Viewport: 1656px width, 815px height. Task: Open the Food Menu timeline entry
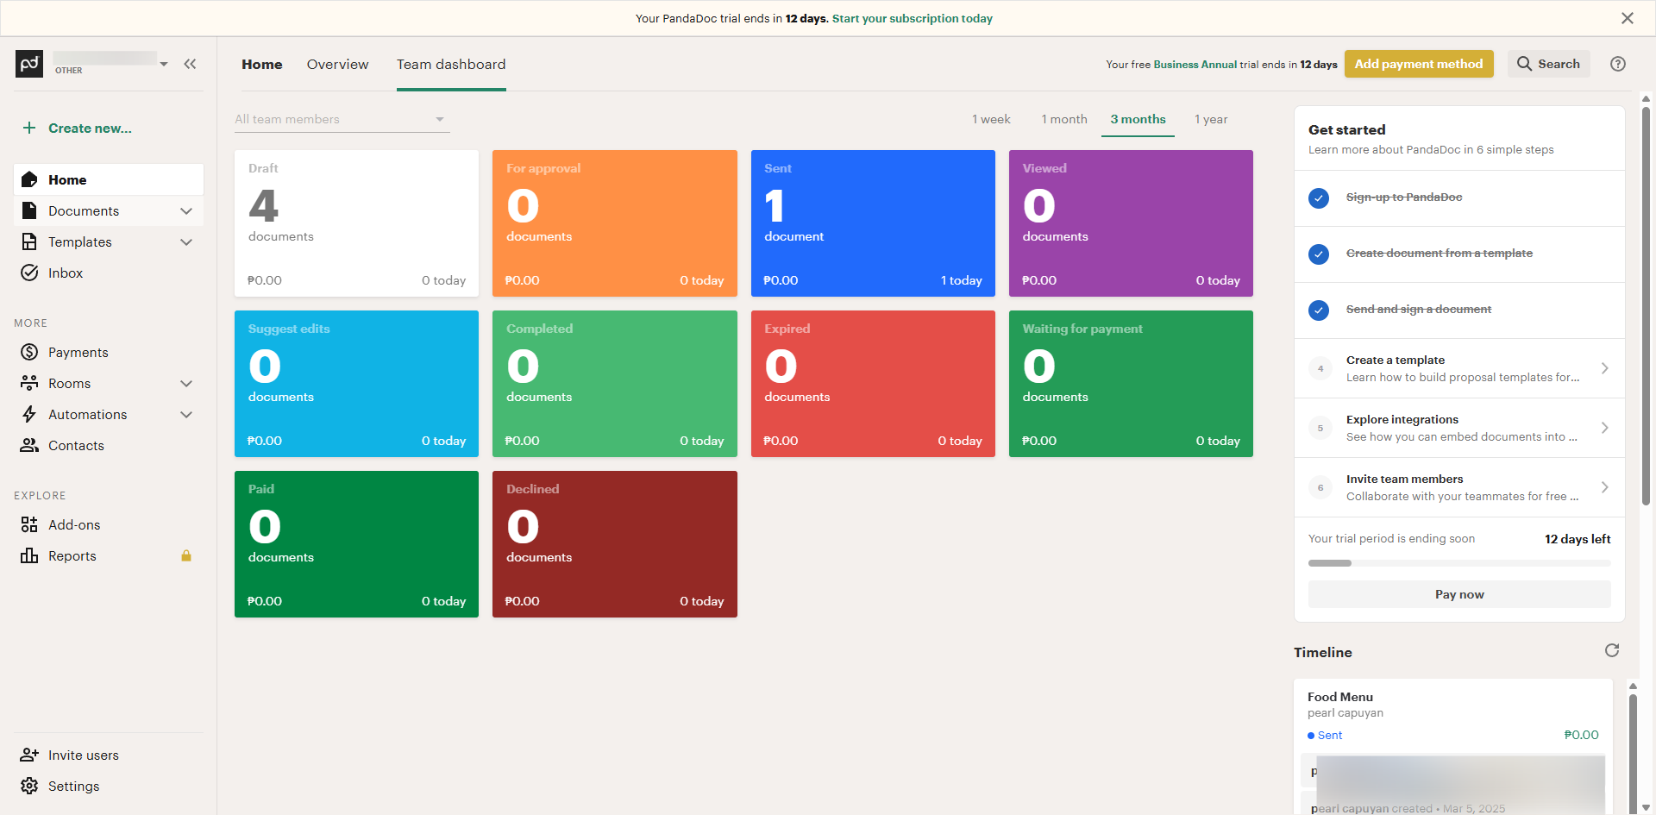(x=1340, y=697)
